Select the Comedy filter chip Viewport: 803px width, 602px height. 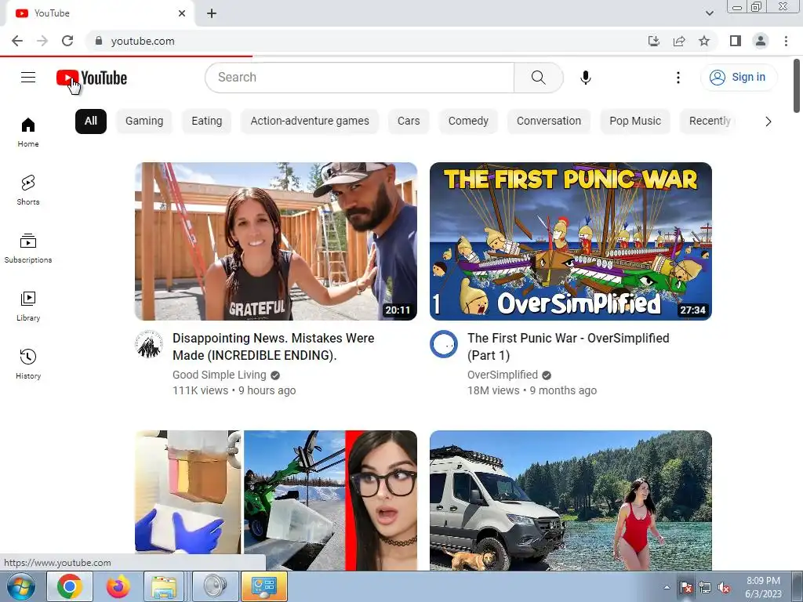click(468, 121)
